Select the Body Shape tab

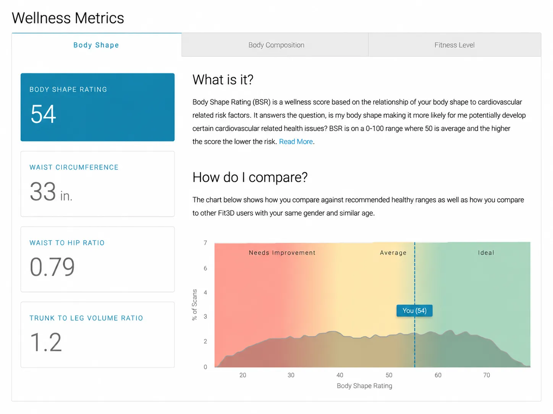96,45
